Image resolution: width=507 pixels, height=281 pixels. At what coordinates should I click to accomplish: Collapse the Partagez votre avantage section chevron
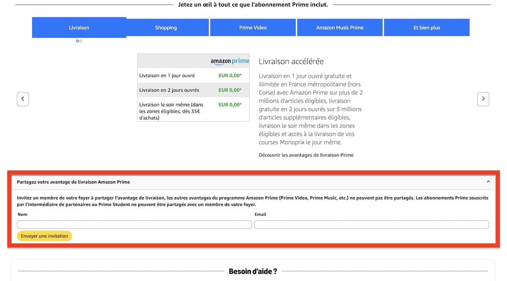coord(488,182)
